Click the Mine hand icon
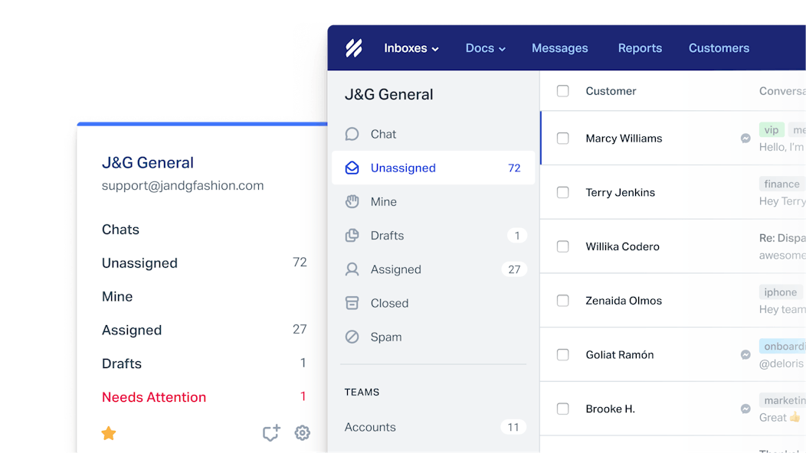The height and width of the screenshot is (453, 806). (352, 202)
